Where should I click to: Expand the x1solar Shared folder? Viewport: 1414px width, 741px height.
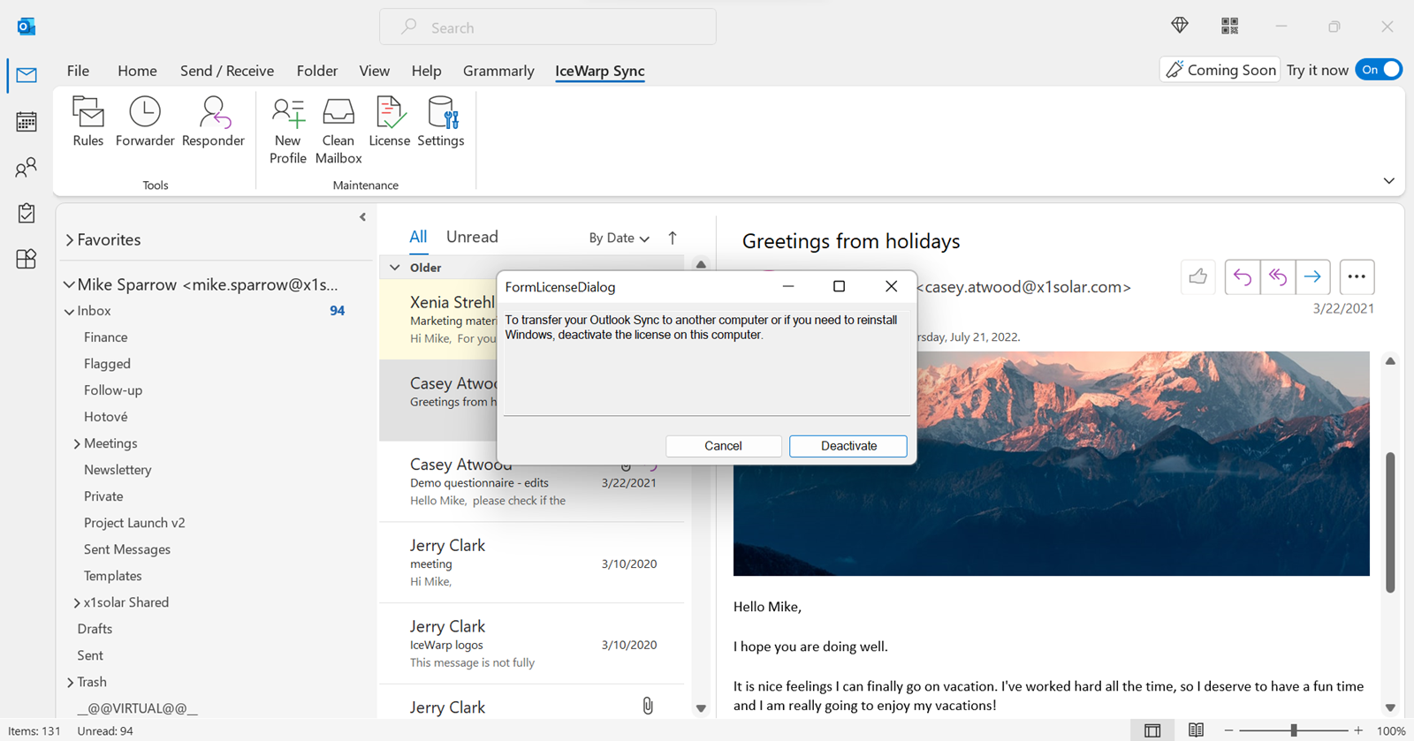point(77,602)
